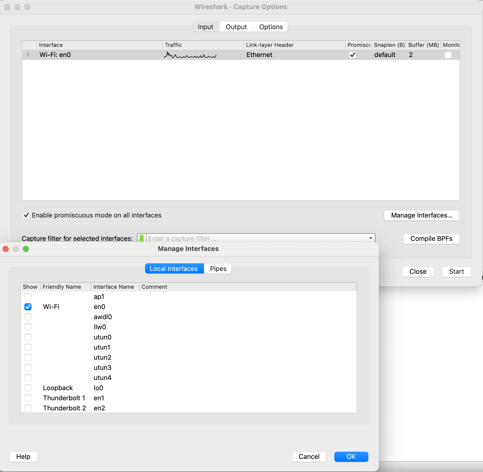Viewport: 483px width, 472px height.
Task: Click the Friendly Name column header
Action: point(66,287)
